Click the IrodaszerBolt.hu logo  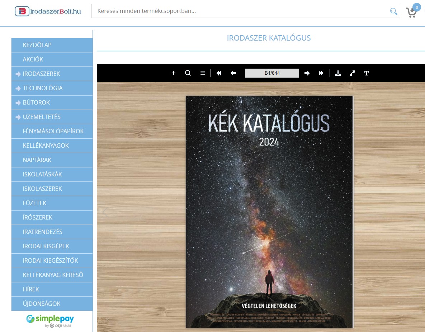(x=48, y=11)
